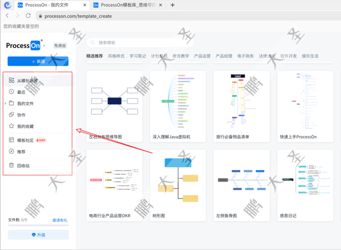The width and height of the screenshot is (341, 250).
Task: Click the ProcessOn logo in the sidebar
Action: 23,45
